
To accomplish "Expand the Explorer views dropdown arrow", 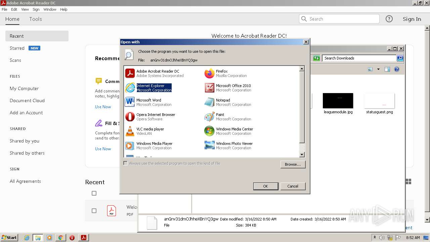I will pos(378,69).
